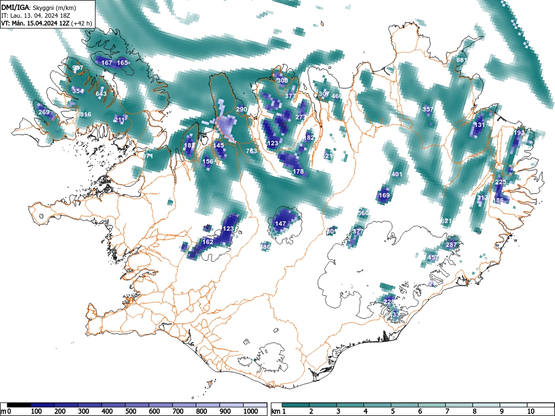The image size is (555, 416).
Task: Click the visibility value '357' on the map
Action: (428, 109)
